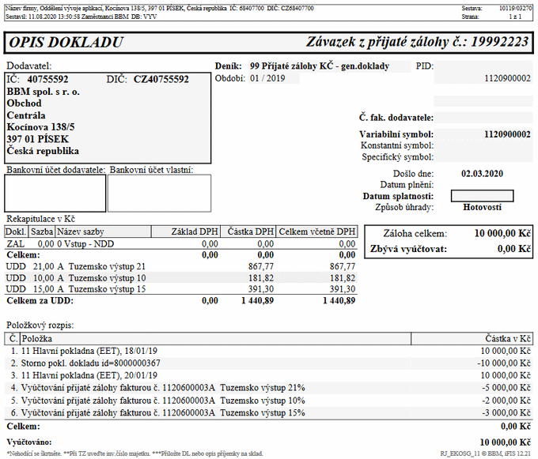This screenshot has width=538, height=459.
Task: Click the '397 01 PÍSEK' address line
Action: tap(38, 139)
